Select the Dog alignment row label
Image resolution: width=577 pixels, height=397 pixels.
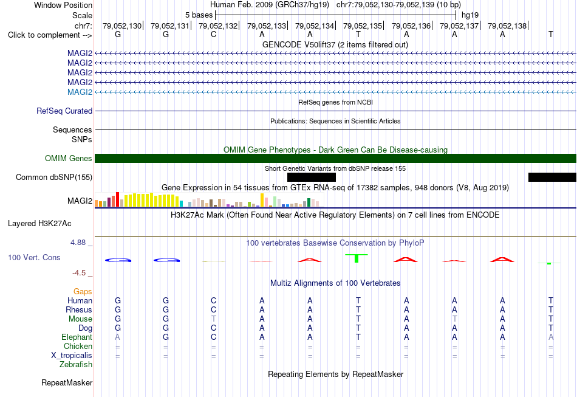pos(85,328)
